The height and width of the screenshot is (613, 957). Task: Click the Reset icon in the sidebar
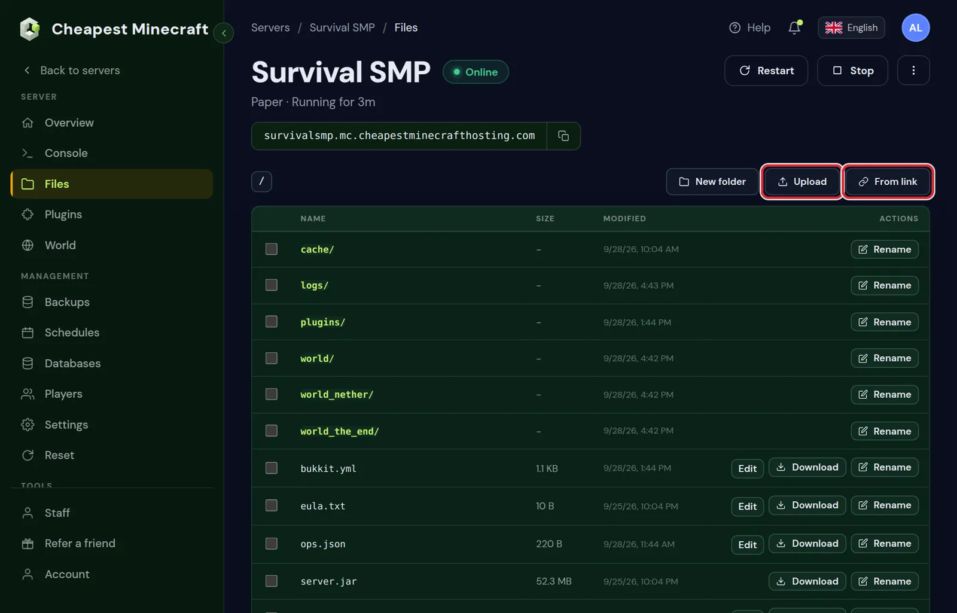coord(28,455)
